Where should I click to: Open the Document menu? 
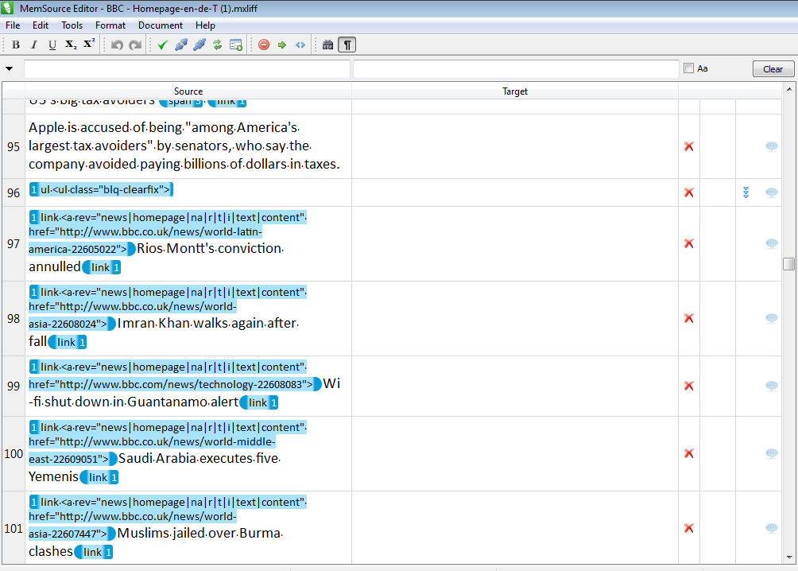pos(161,25)
